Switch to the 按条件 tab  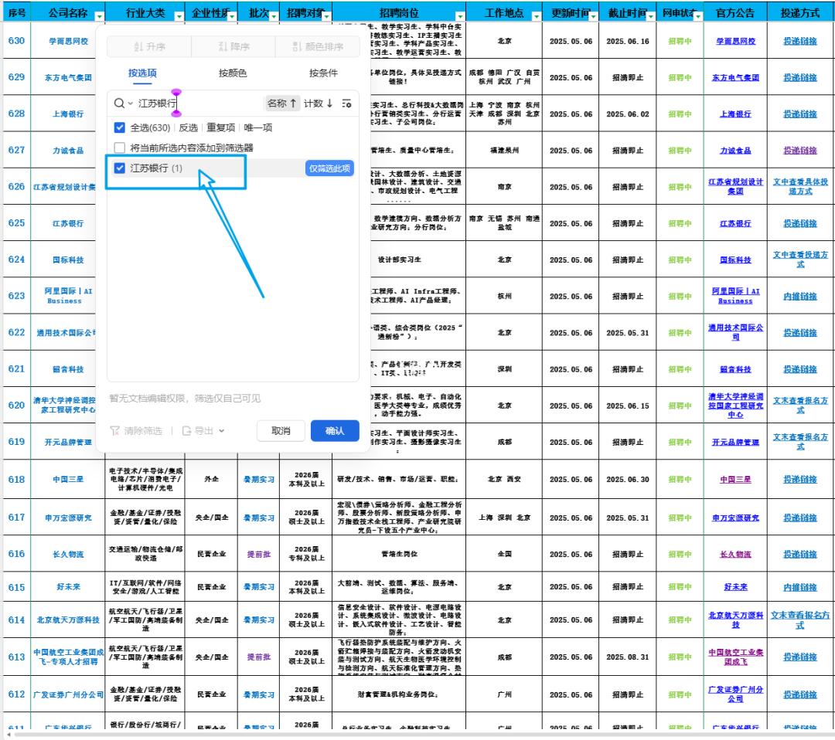pyautogui.click(x=323, y=73)
